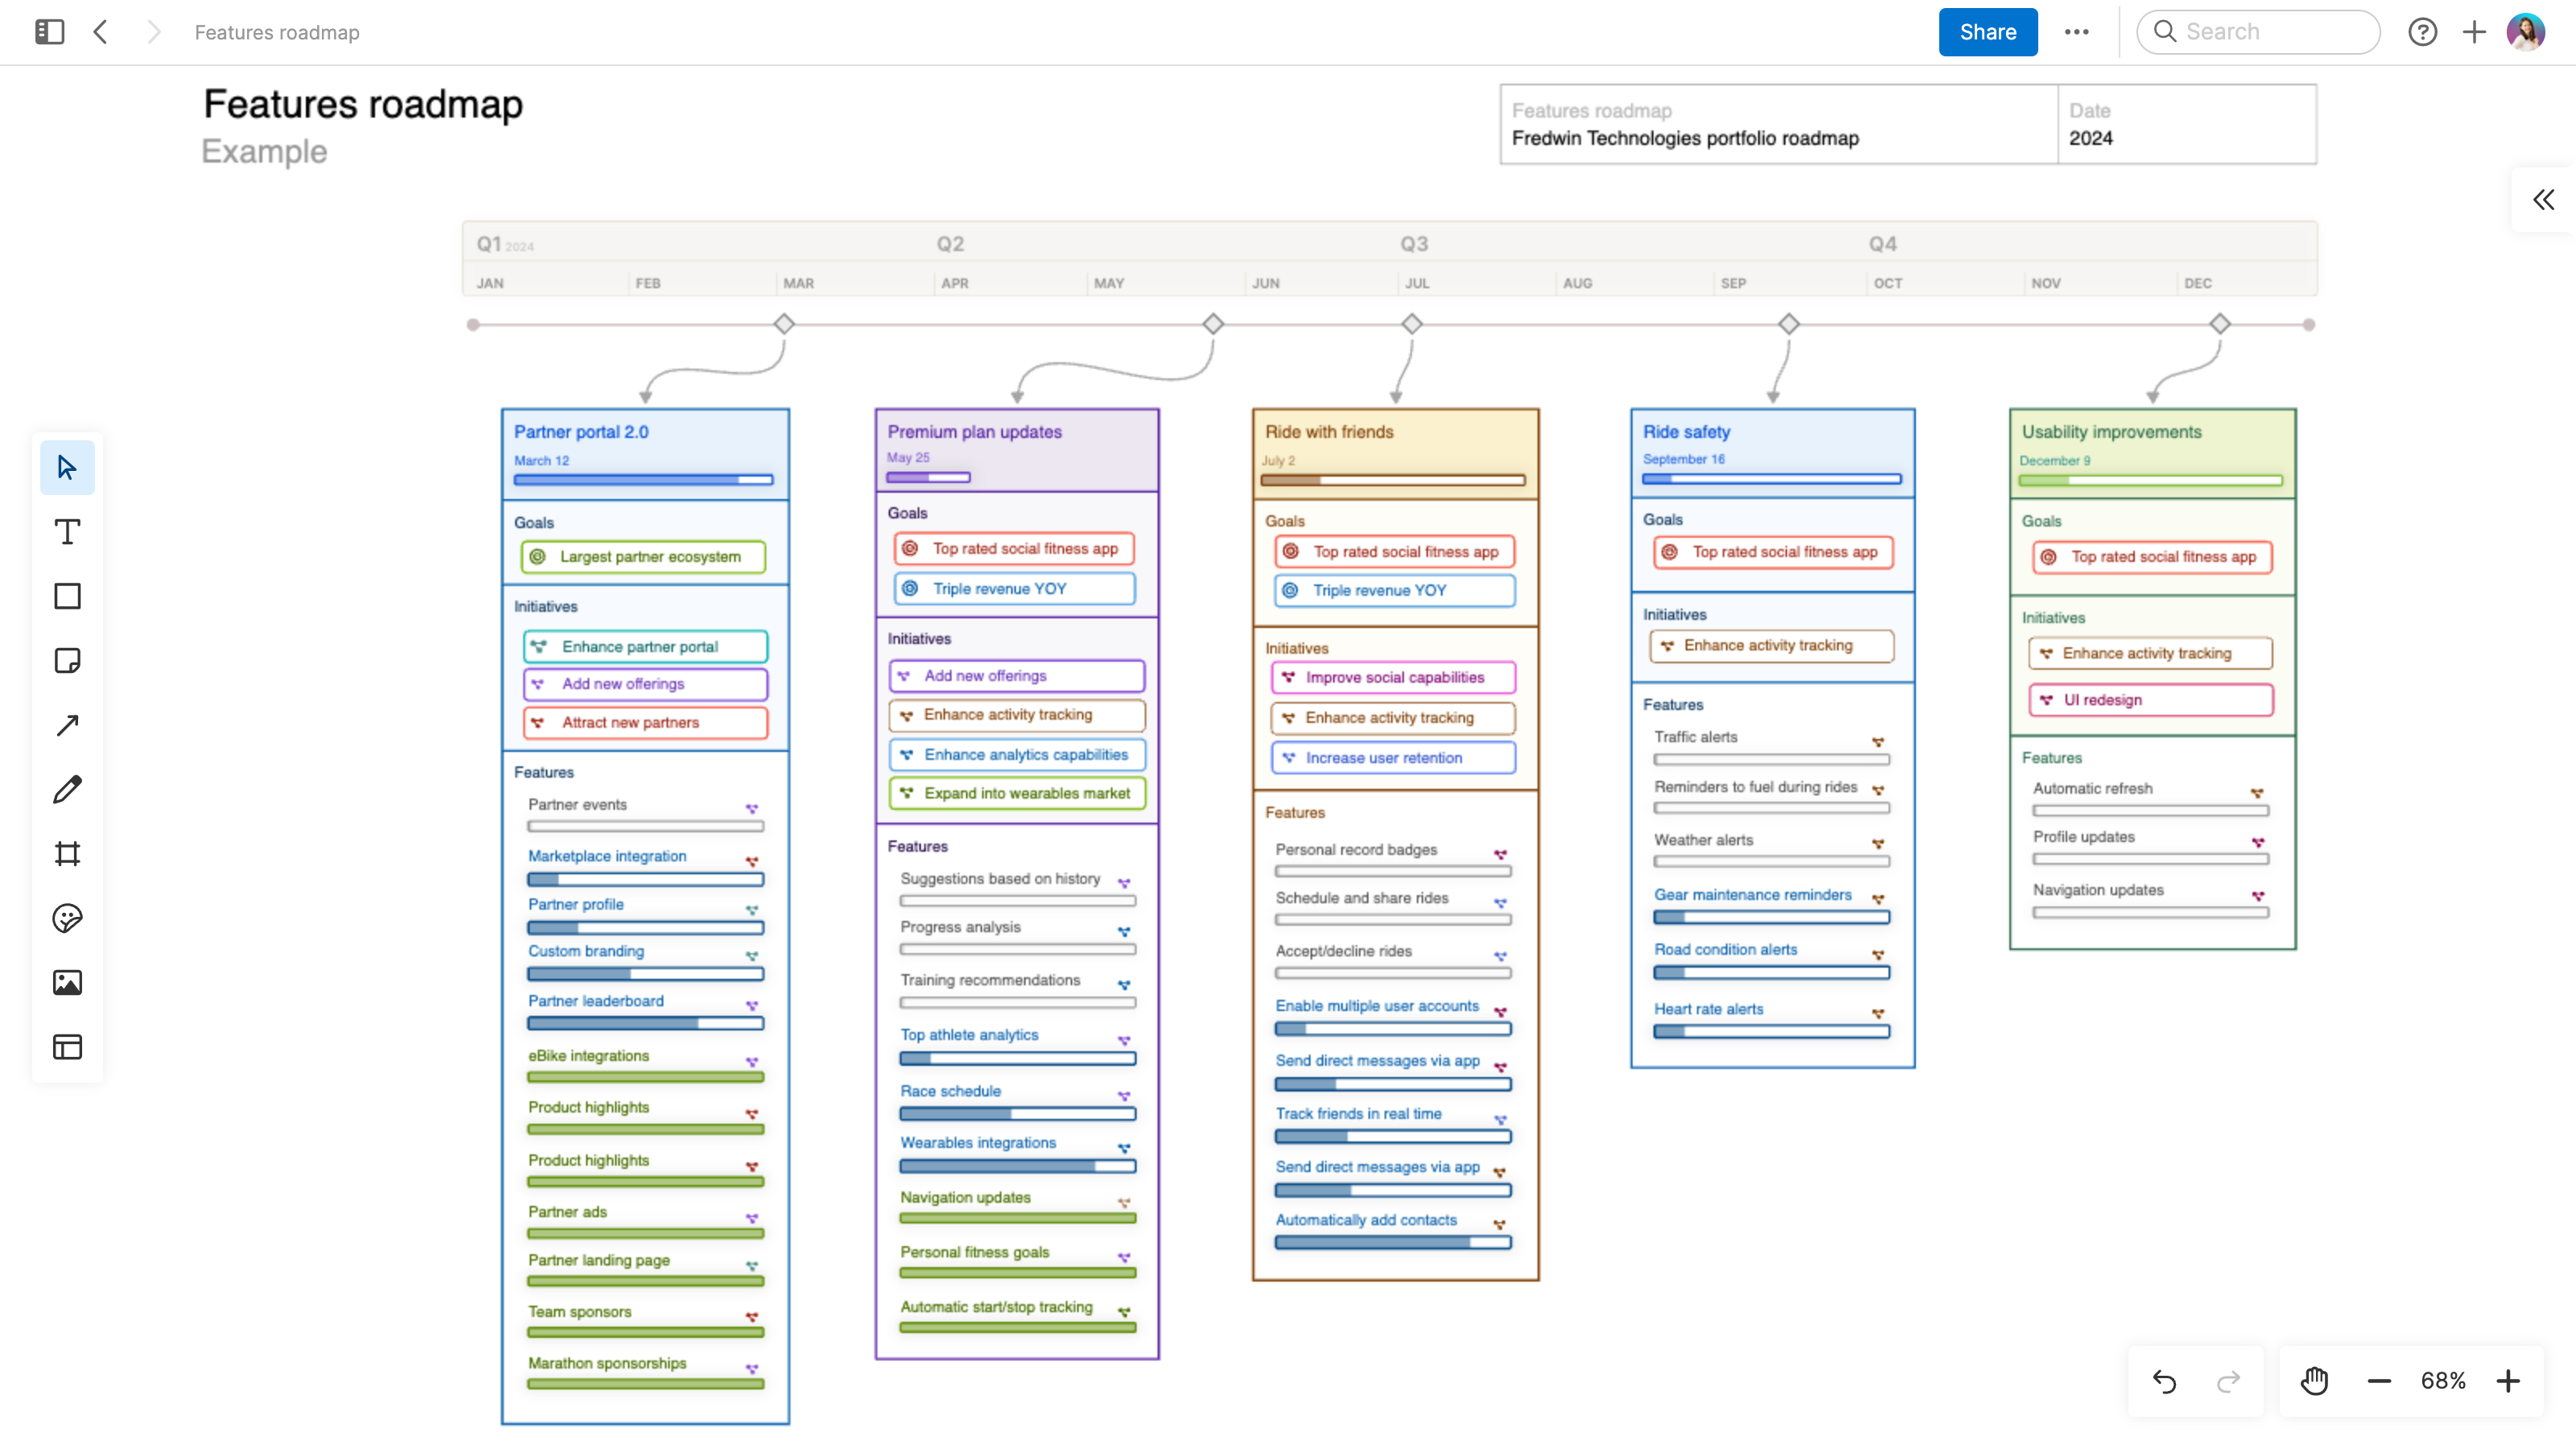Select the Sticky note tool
Image resolution: width=2576 pixels, height=1449 pixels.
coord(67,660)
